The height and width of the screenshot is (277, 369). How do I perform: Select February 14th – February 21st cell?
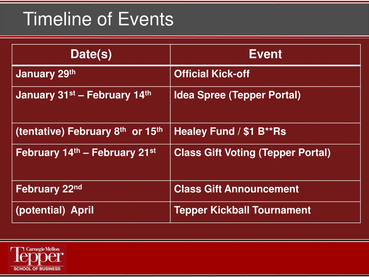(x=91, y=162)
